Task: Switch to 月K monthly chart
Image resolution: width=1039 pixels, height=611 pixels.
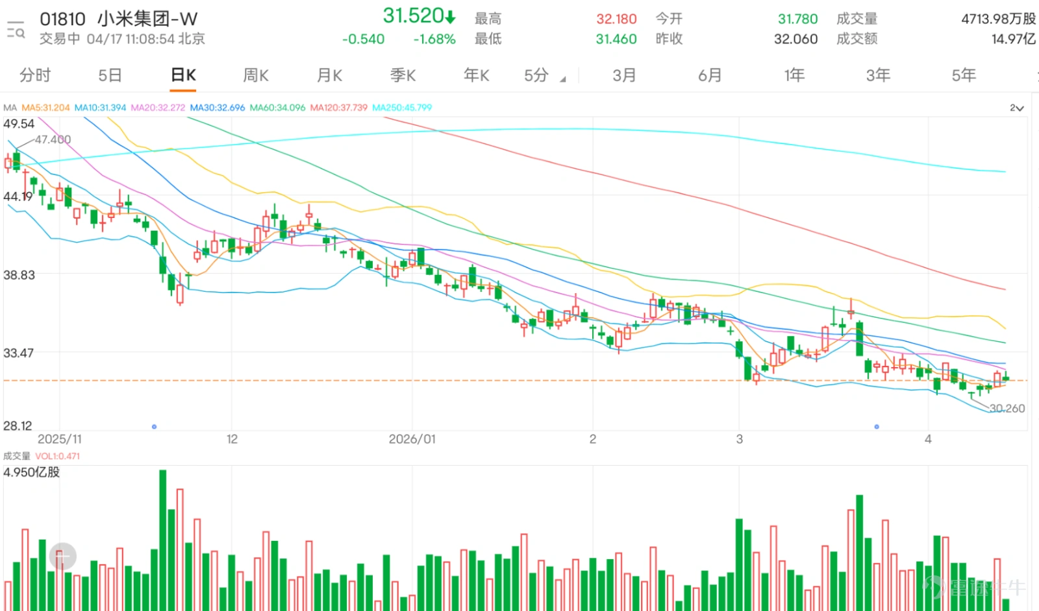Action: click(329, 75)
